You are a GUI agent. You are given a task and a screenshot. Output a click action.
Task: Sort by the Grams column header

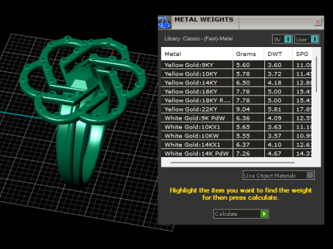coord(248,54)
